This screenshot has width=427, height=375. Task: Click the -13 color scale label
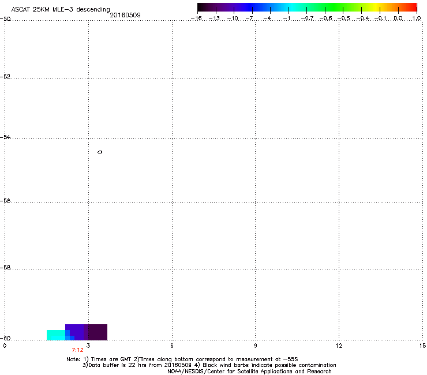click(214, 18)
